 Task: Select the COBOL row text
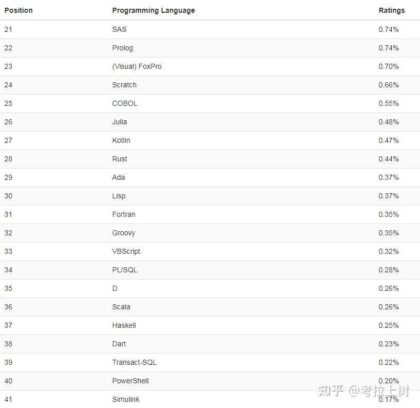(x=125, y=103)
